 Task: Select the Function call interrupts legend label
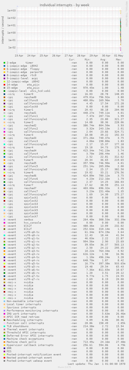click(x=25, y=323)
